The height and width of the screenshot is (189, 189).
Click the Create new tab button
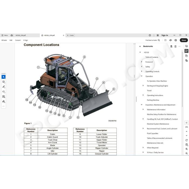(x=70, y=35)
